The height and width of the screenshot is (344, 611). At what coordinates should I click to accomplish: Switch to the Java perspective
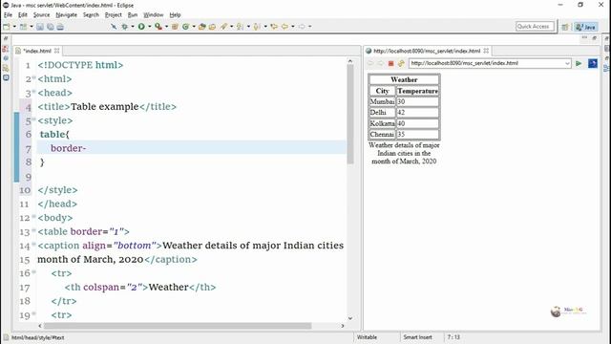[586, 27]
